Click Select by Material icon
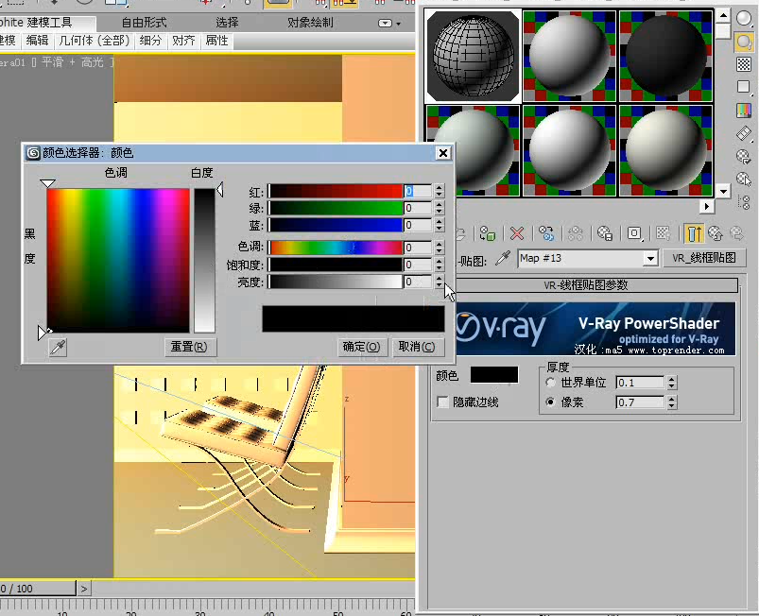This screenshot has width=759, height=616. [x=744, y=180]
